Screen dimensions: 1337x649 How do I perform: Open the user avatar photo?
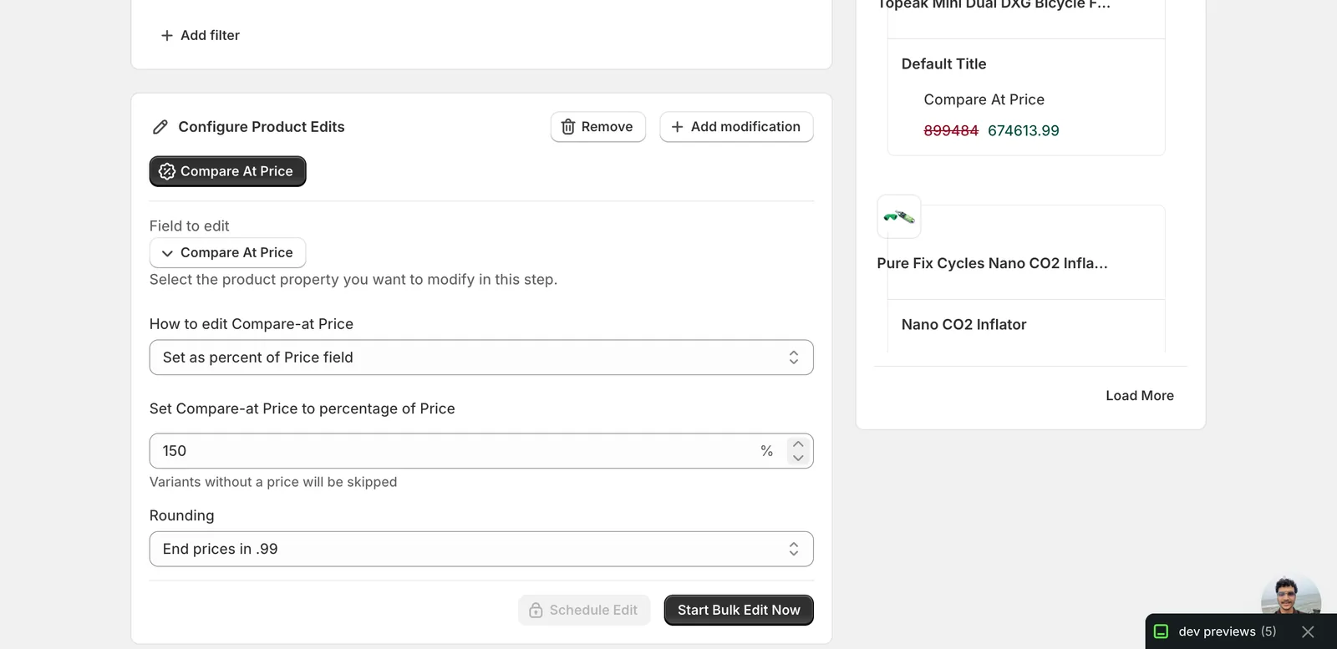click(1290, 594)
